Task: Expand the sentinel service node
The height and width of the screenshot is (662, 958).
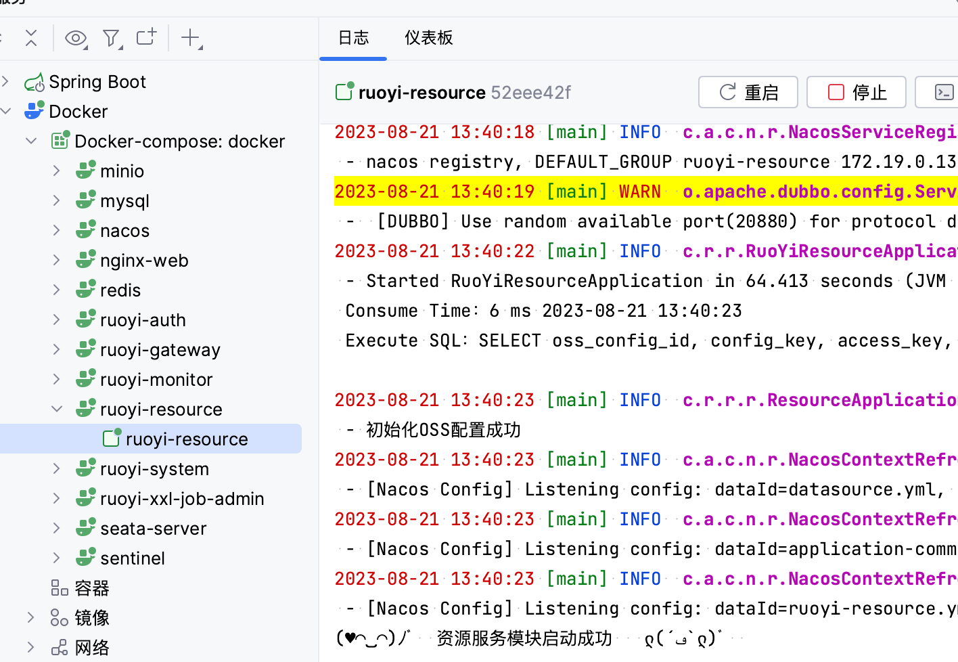Action: coord(57,558)
